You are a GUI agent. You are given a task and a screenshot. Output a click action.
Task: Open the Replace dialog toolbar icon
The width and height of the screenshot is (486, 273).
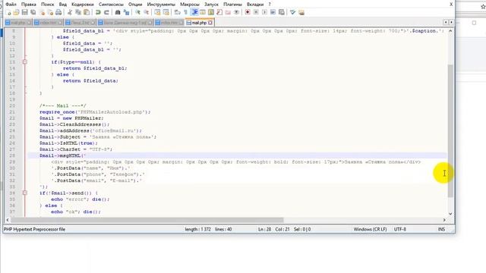[x=126, y=12]
